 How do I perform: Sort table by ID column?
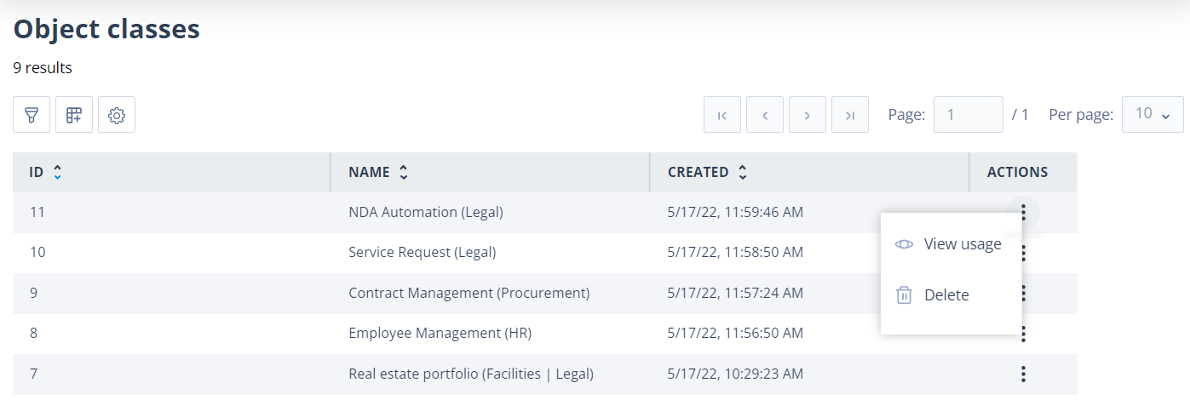(57, 172)
